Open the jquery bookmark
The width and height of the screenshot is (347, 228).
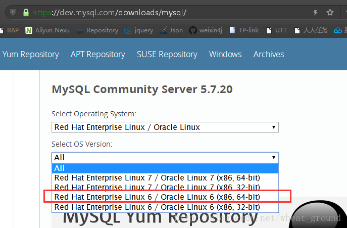pyautogui.click(x=139, y=30)
